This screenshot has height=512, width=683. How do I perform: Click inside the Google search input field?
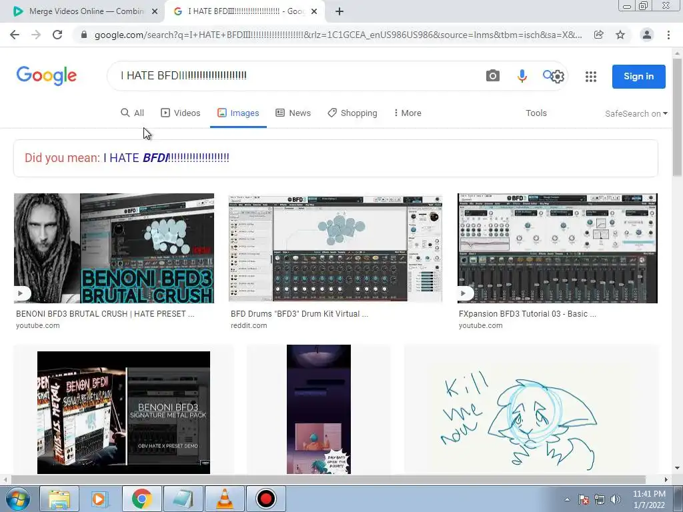click(x=296, y=76)
